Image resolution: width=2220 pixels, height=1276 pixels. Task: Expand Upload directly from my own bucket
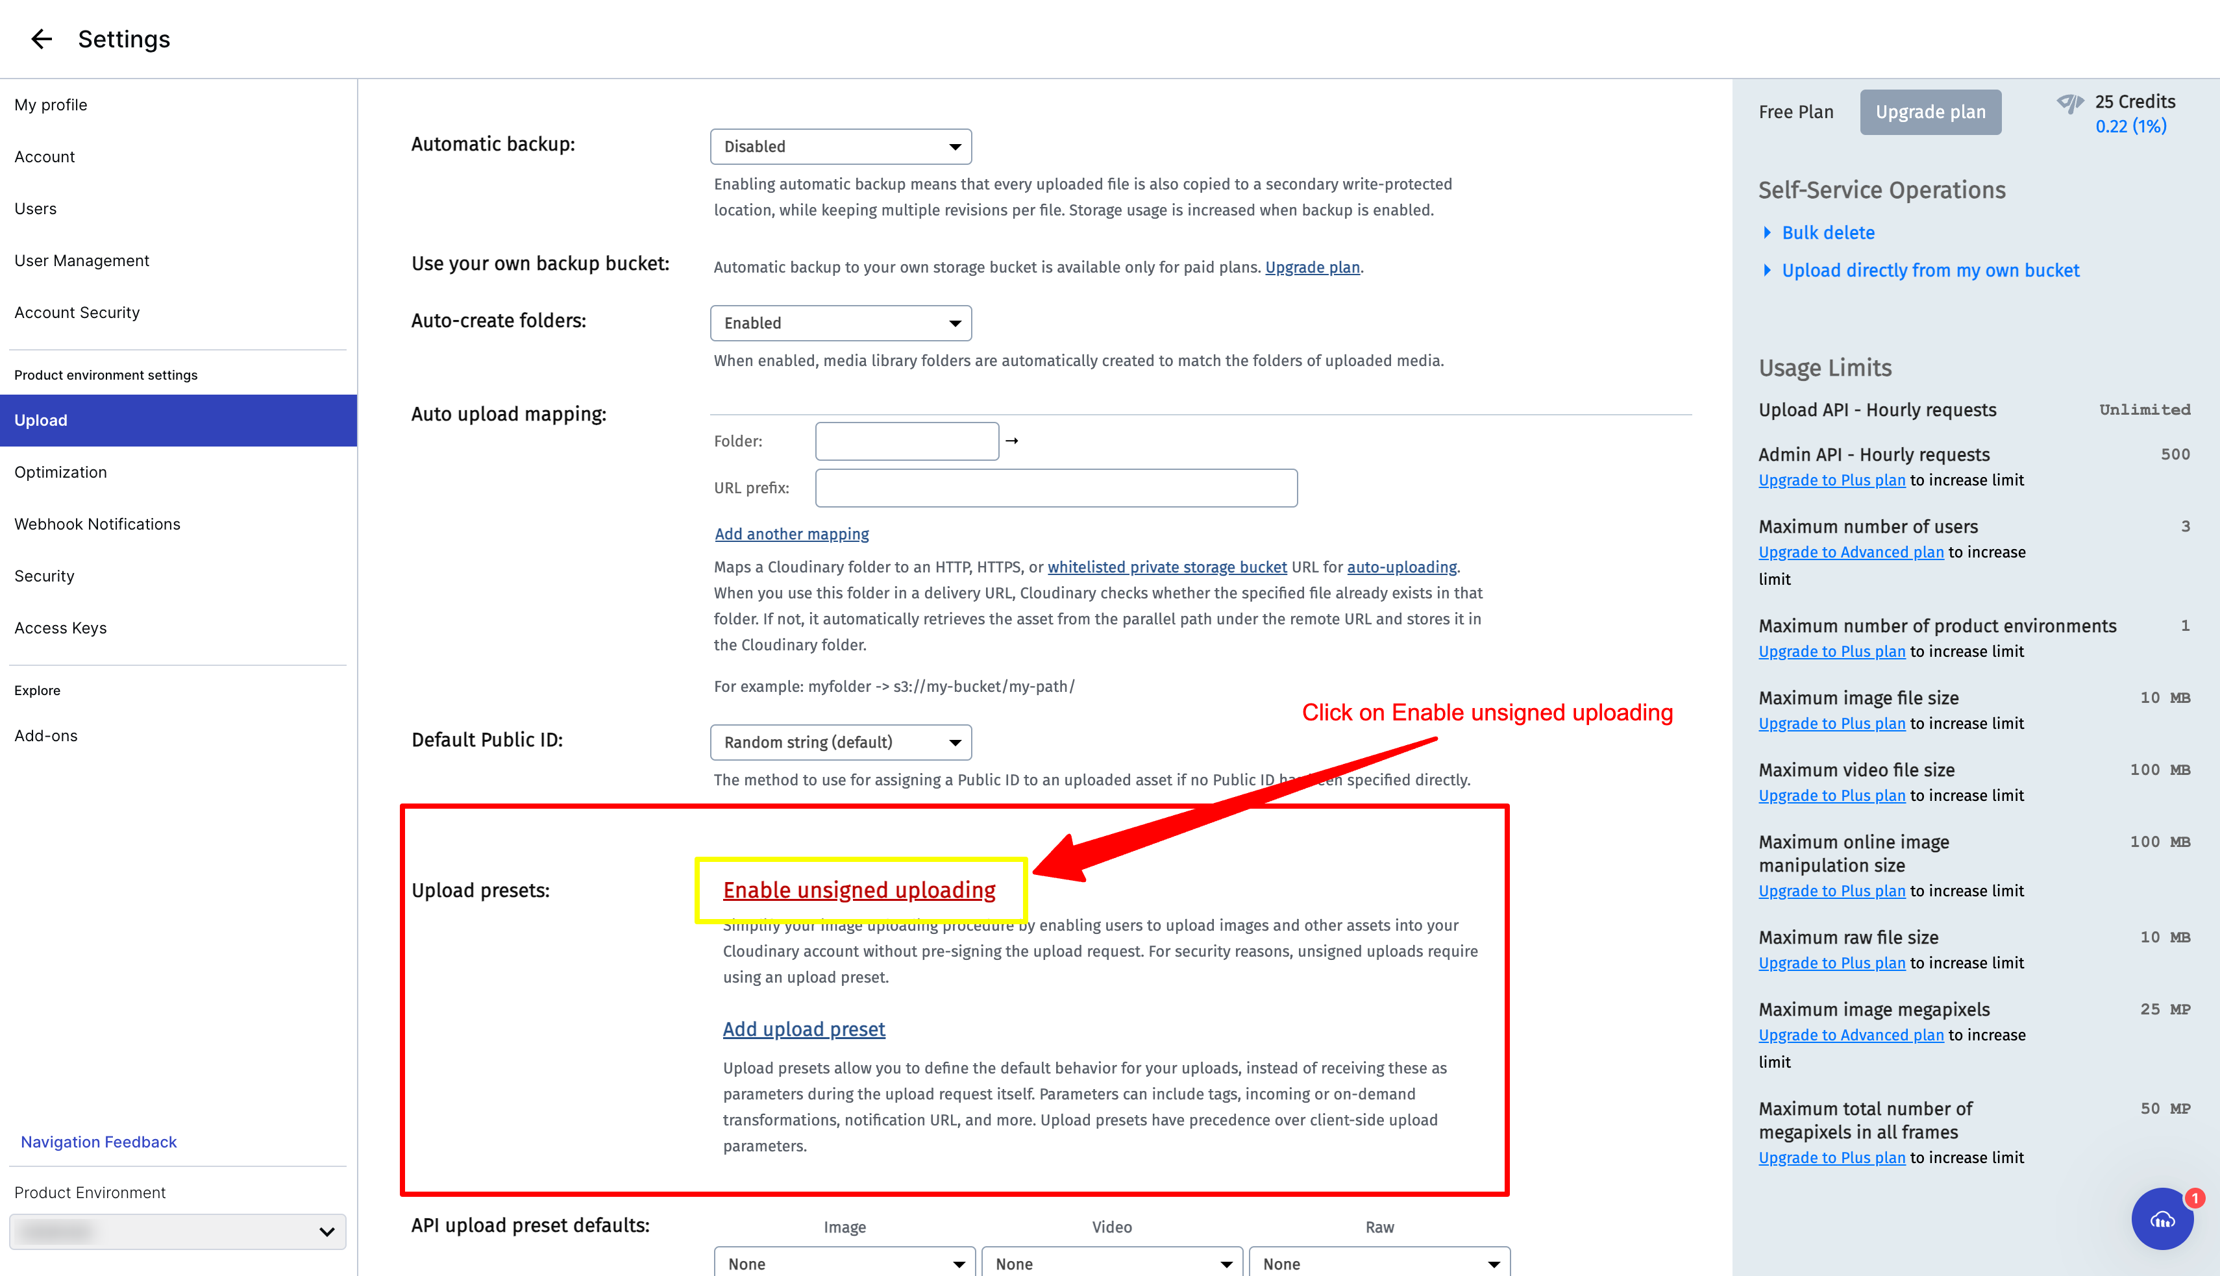tap(1930, 270)
